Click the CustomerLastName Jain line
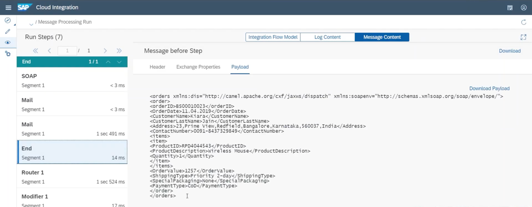Screen dimensions: 532x207 point(209,121)
